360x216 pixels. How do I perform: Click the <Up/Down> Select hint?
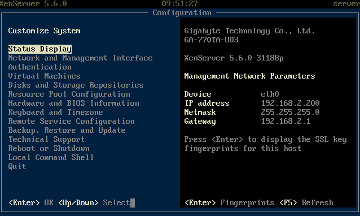pyautogui.click(x=94, y=202)
